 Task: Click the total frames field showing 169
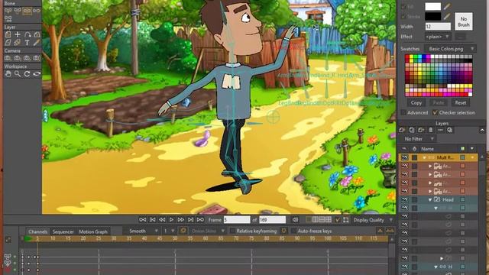[x=272, y=220]
